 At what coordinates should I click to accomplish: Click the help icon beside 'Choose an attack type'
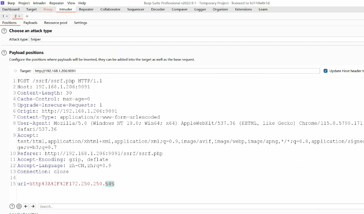tap(4, 31)
